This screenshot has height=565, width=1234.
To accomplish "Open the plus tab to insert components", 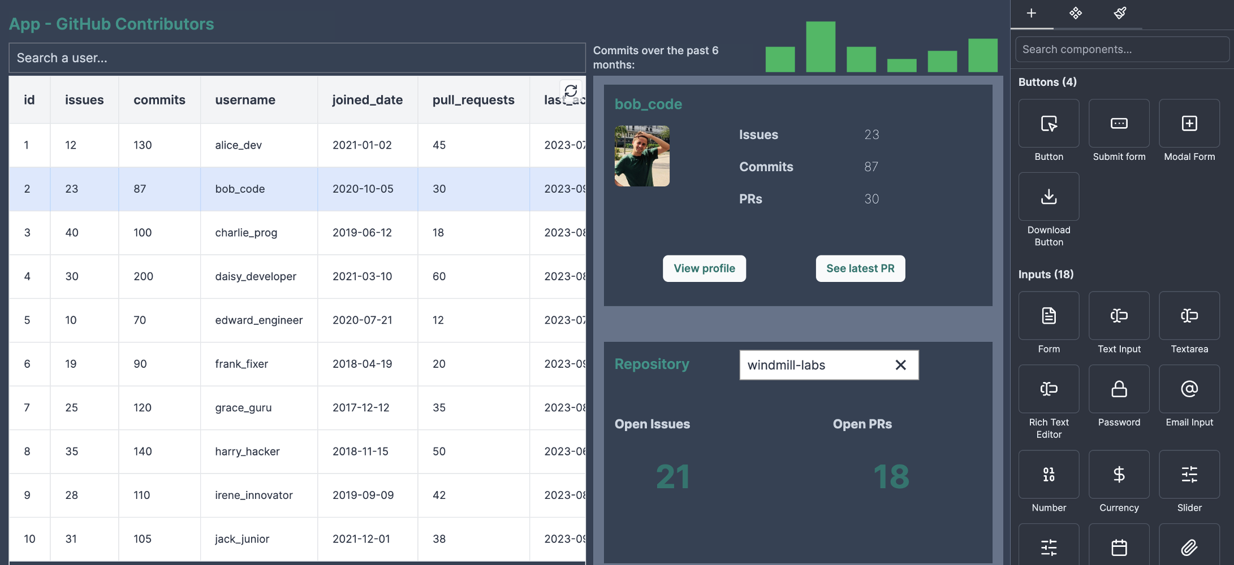I will [x=1031, y=13].
